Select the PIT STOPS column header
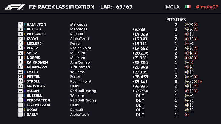Screen dimensions: 221x124 176,19
